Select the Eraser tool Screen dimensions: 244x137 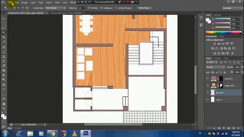point(4,66)
